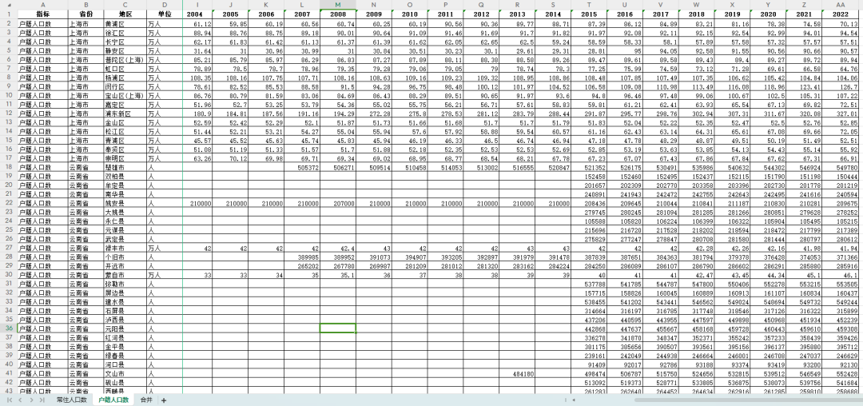The width and height of the screenshot is (863, 406).
Task: Click the 2022 year header cell
Action: click(x=841, y=14)
